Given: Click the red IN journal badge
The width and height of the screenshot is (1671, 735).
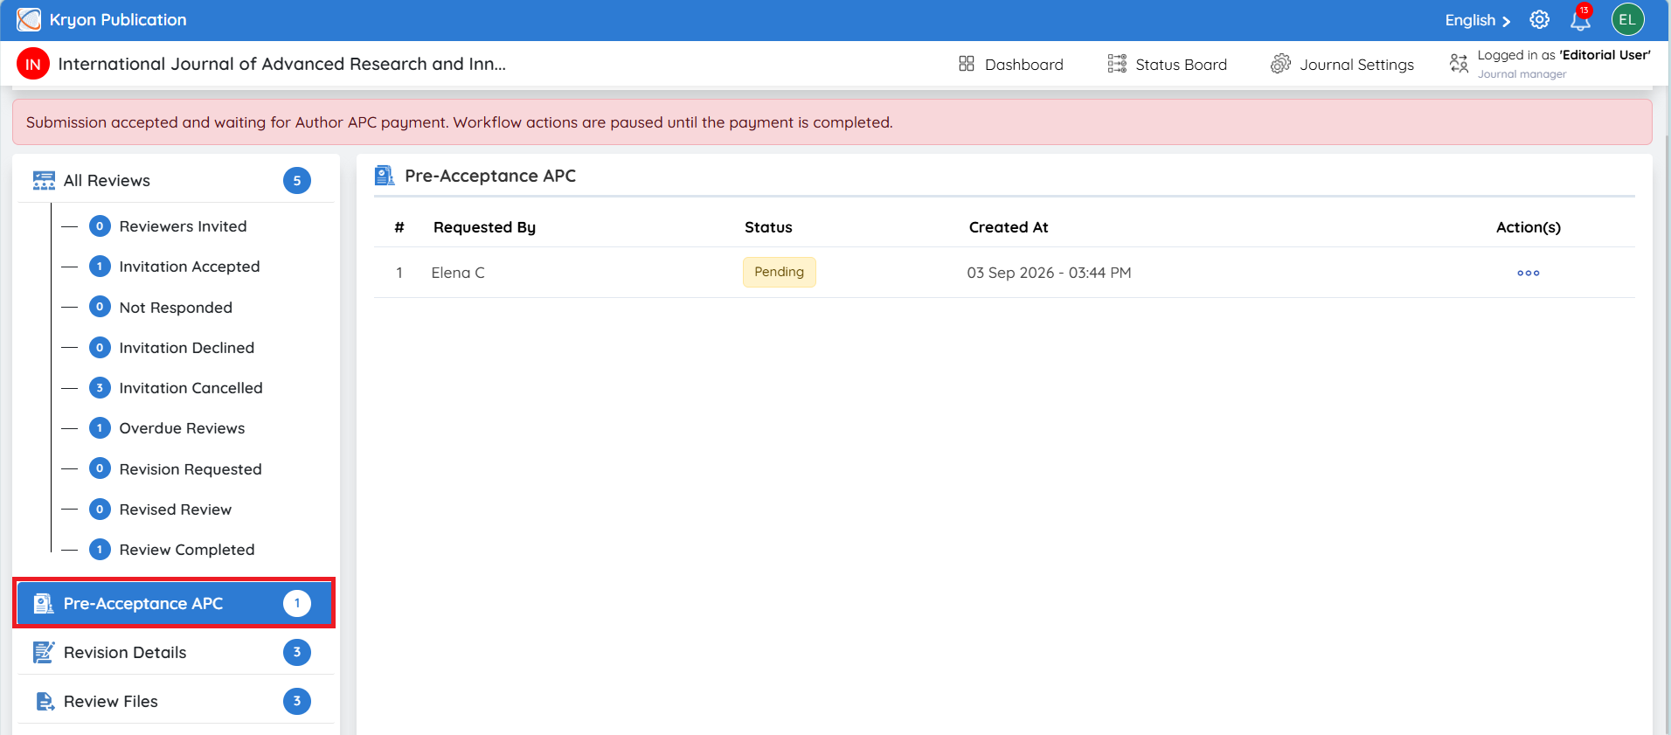Looking at the screenshot, I should pos(33,64).
